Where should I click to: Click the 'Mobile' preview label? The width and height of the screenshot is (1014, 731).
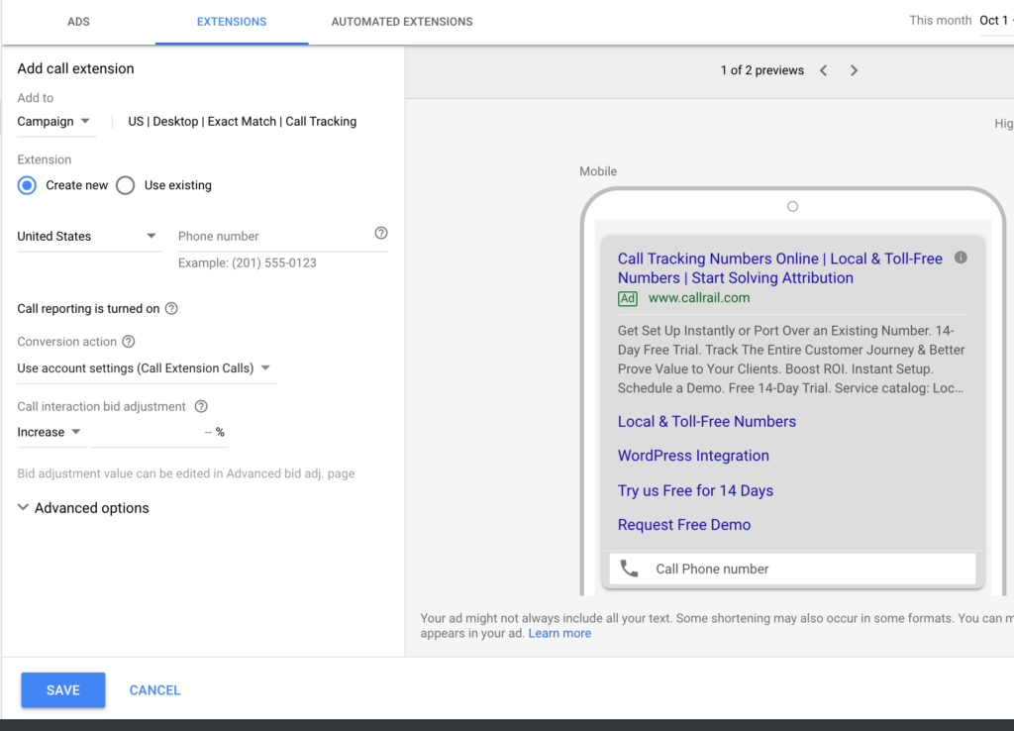(x=598, y=171)
